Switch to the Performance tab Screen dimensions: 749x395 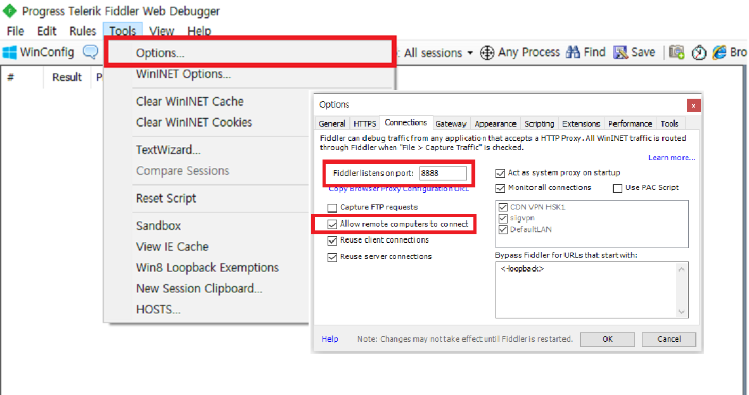coord(630,123)
